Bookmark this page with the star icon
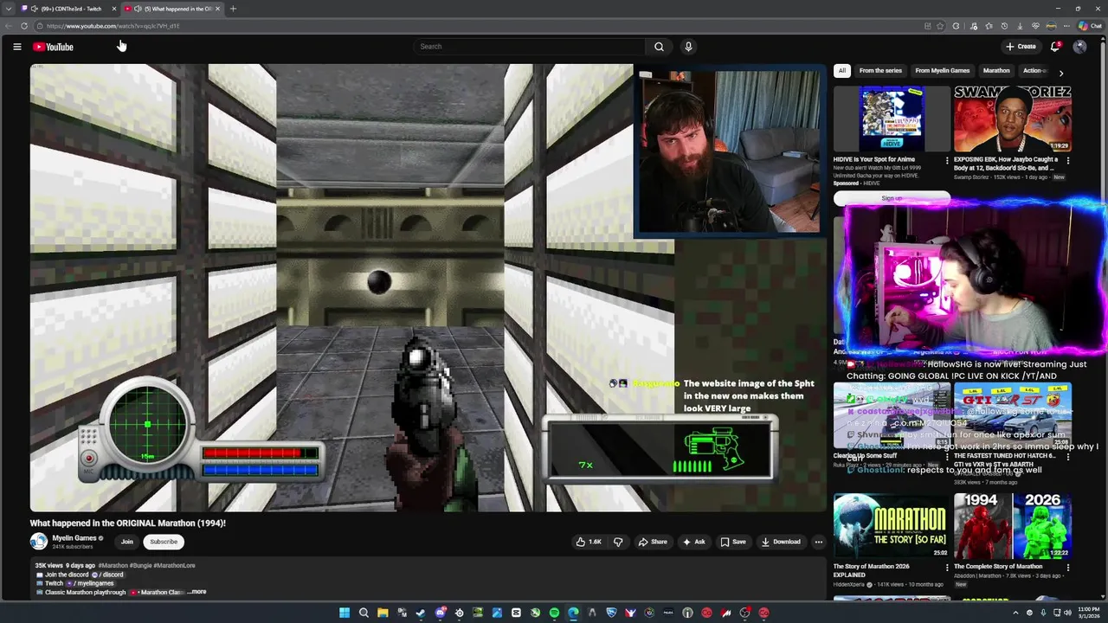This screenshot has width=1108, height=623. click(x=940, y=26)
